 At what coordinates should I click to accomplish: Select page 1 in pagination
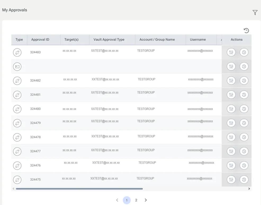pos(127,200)
